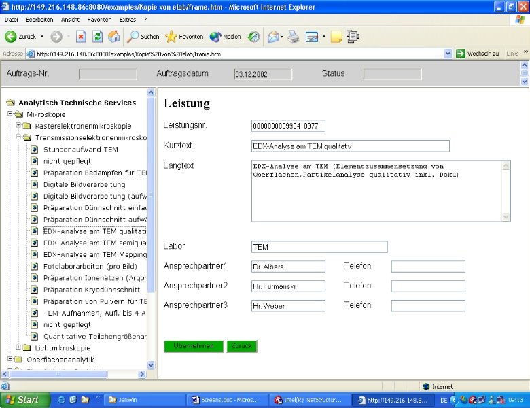Click scroll-down arrow in Langtext textarea
Screen dimensions: 530x408
click(506, 216)
